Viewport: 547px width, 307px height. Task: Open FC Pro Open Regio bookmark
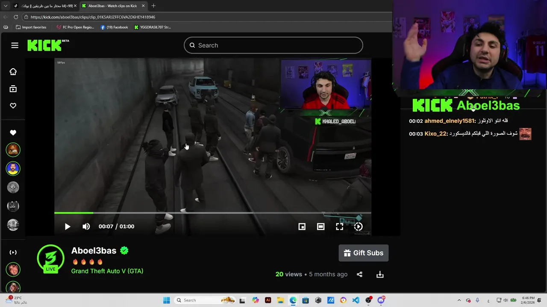pos(75,27)
